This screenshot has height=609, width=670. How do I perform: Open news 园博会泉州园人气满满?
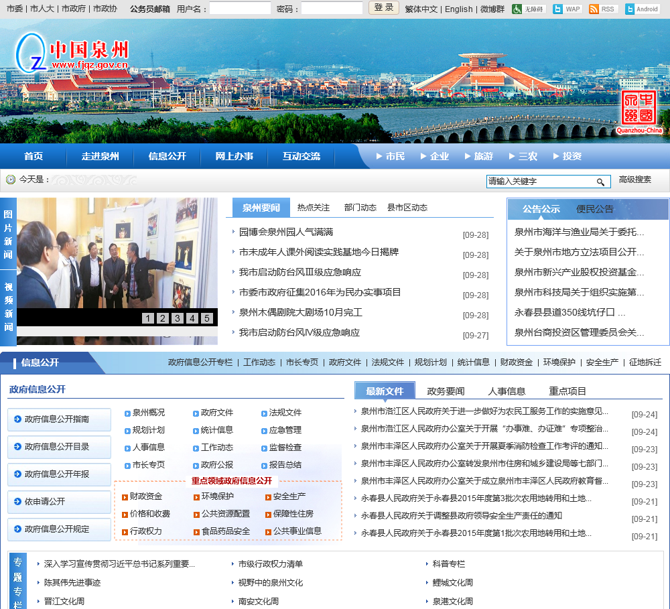click(286, 232)
